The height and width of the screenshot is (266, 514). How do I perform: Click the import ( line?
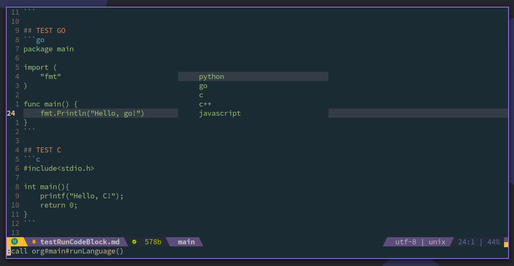click(40, 67)
